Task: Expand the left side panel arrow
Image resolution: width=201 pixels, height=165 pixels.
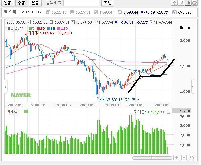Action: [6, 87]
